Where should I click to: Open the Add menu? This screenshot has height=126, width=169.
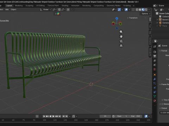click(x=7, y=9)
